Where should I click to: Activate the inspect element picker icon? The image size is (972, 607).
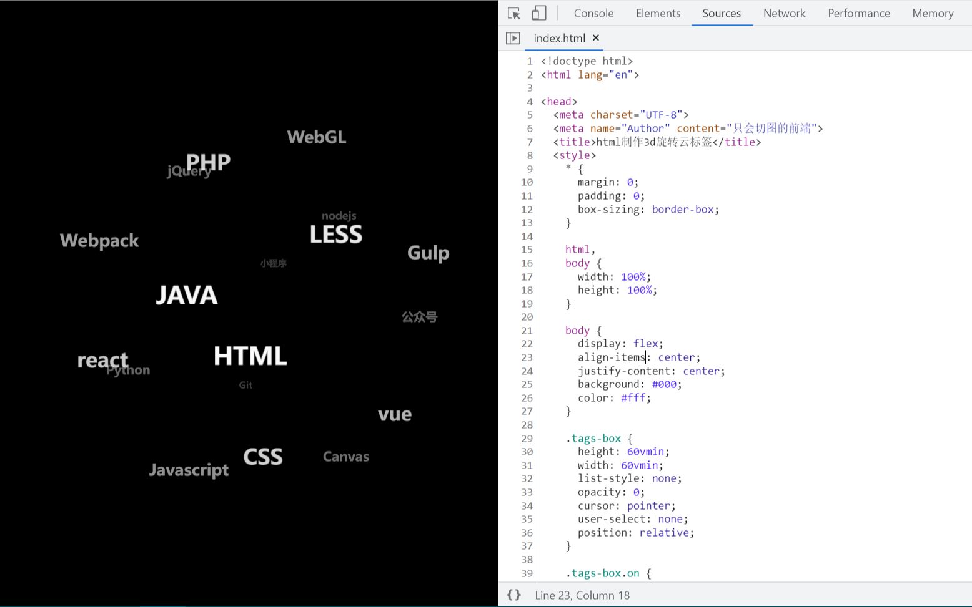pyautogui.click(x=514, y=13)
